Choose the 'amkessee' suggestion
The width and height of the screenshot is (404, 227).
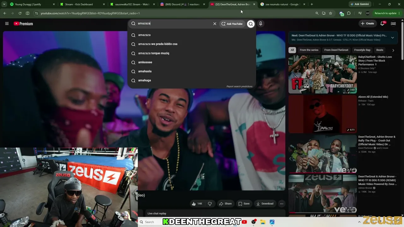click(x=192, y=62)
